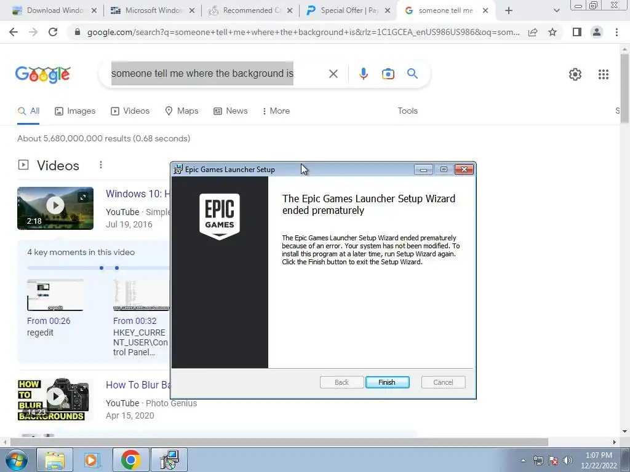Click second marker on key moments timeline
Screen dimensions: 630x472
point(117,268)
